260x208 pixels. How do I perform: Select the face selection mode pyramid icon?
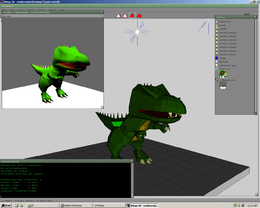pyautogui.click(x=132, y=15)
